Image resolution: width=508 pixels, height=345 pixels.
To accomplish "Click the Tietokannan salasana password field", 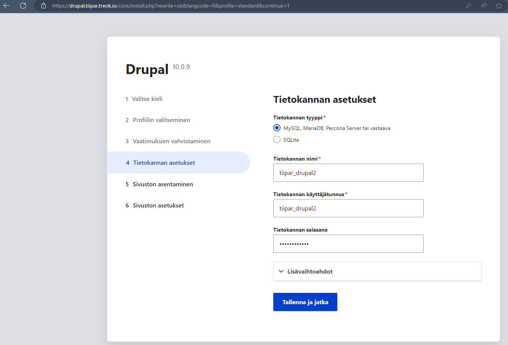I will click(x=348, y=244).
